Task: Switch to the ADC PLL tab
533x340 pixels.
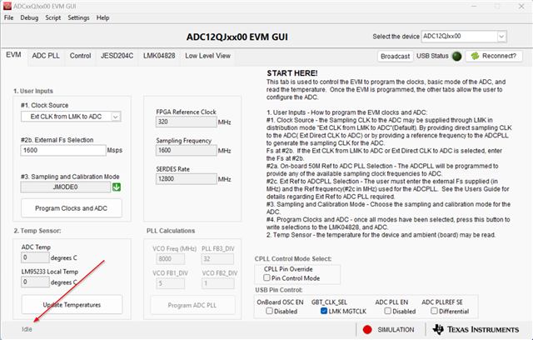Action: coord(46,56)
